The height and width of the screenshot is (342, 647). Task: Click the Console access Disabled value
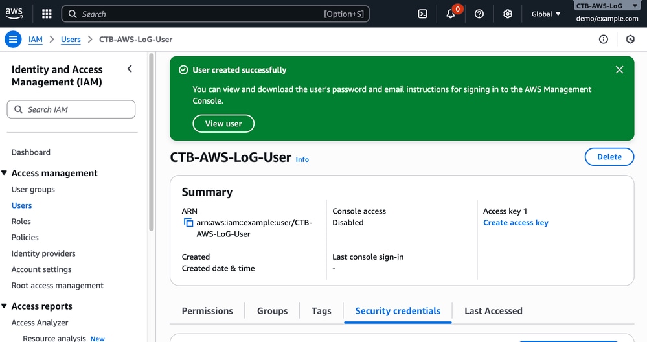pos(348,223)
